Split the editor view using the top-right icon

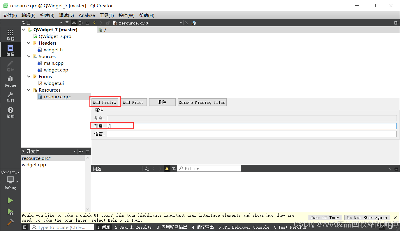tap(396, 23)
